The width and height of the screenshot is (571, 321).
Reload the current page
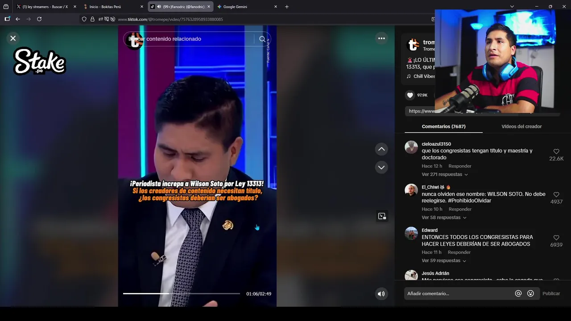39,19
